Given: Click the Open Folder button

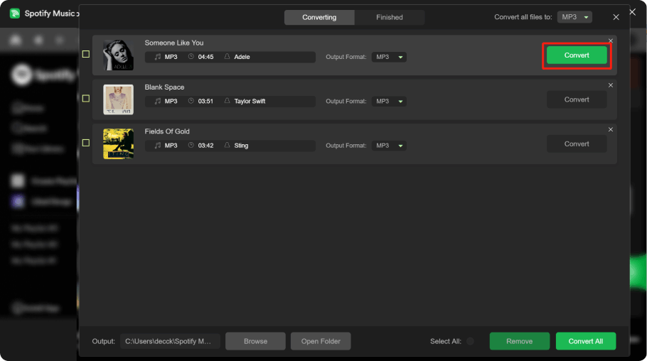Looking at the screenshot, I should pyautogui.click(x=321, y=341).
